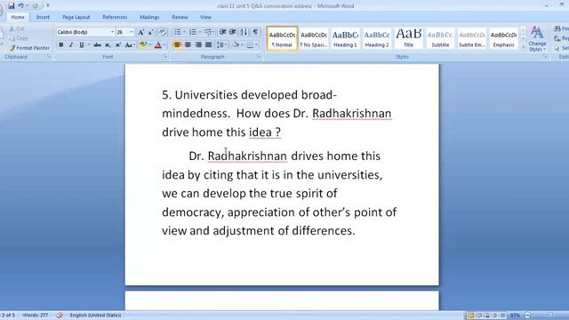The width and height of the screenshot is (569, 320).
Task: Align the text to the right
Action: [198, 45]
